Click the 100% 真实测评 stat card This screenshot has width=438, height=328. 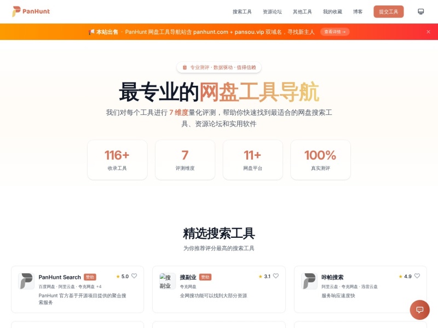pyautogui.click(x=320, y=160)
